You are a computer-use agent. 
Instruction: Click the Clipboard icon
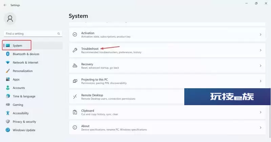pyautogui.click(x=75, y=112)
